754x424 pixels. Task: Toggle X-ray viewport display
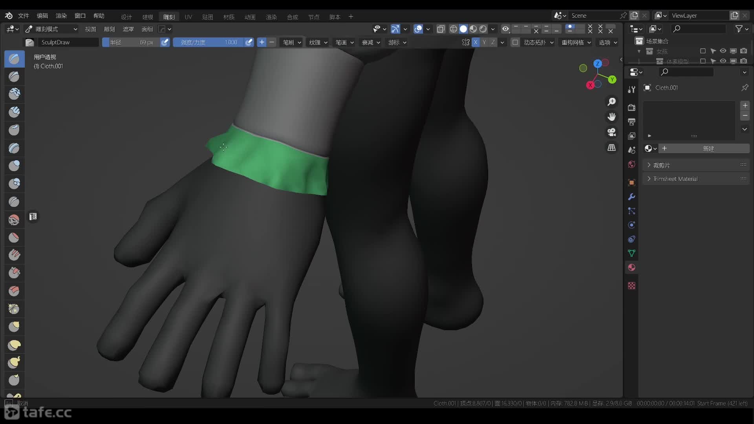tap(441, 29)
